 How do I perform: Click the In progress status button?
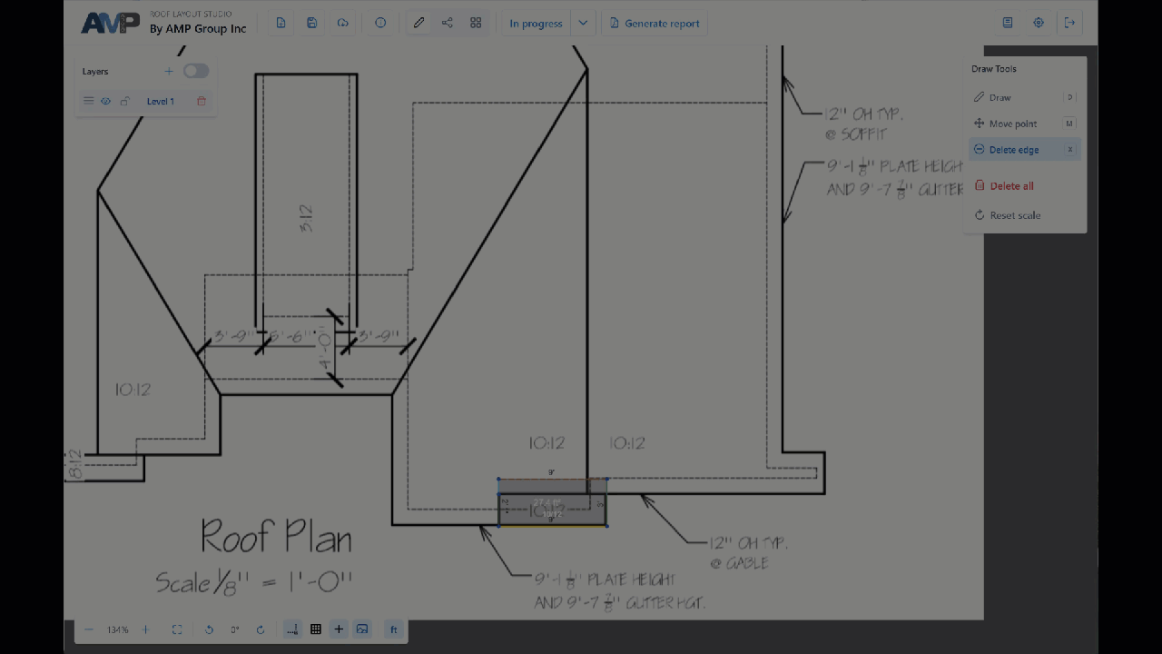tap(536, 23)
